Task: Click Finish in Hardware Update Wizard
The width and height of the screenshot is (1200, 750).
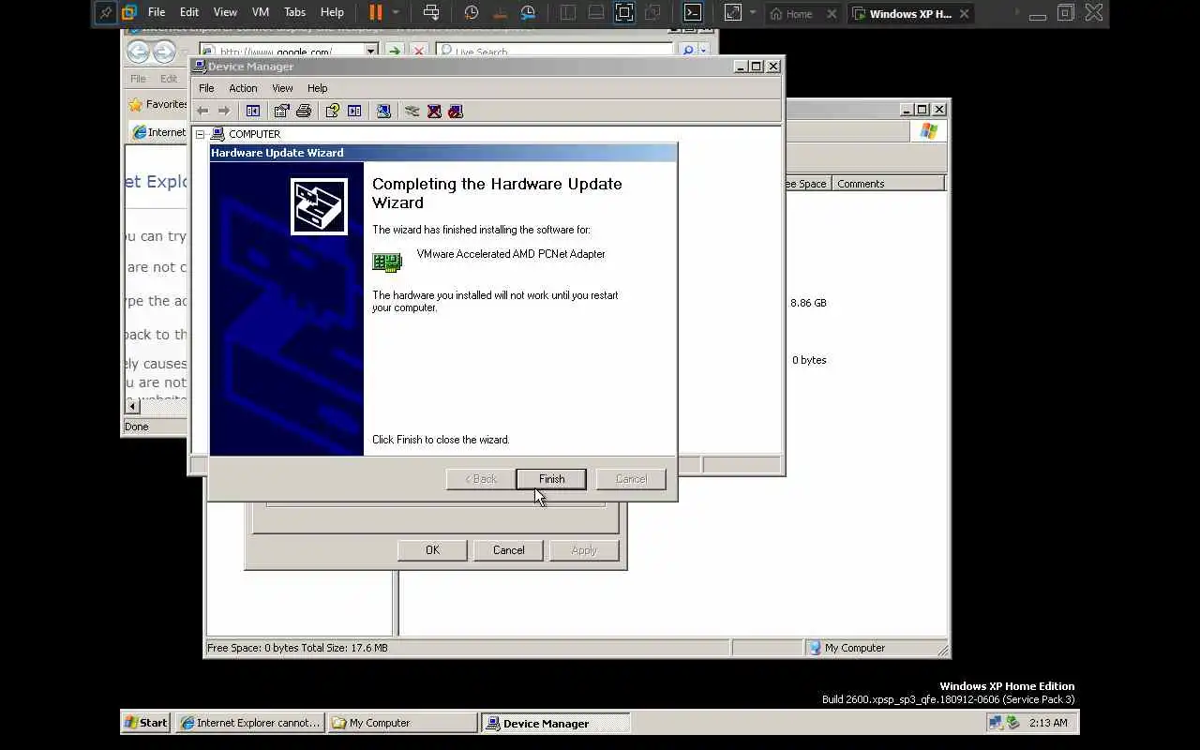Action: point(551,479)
